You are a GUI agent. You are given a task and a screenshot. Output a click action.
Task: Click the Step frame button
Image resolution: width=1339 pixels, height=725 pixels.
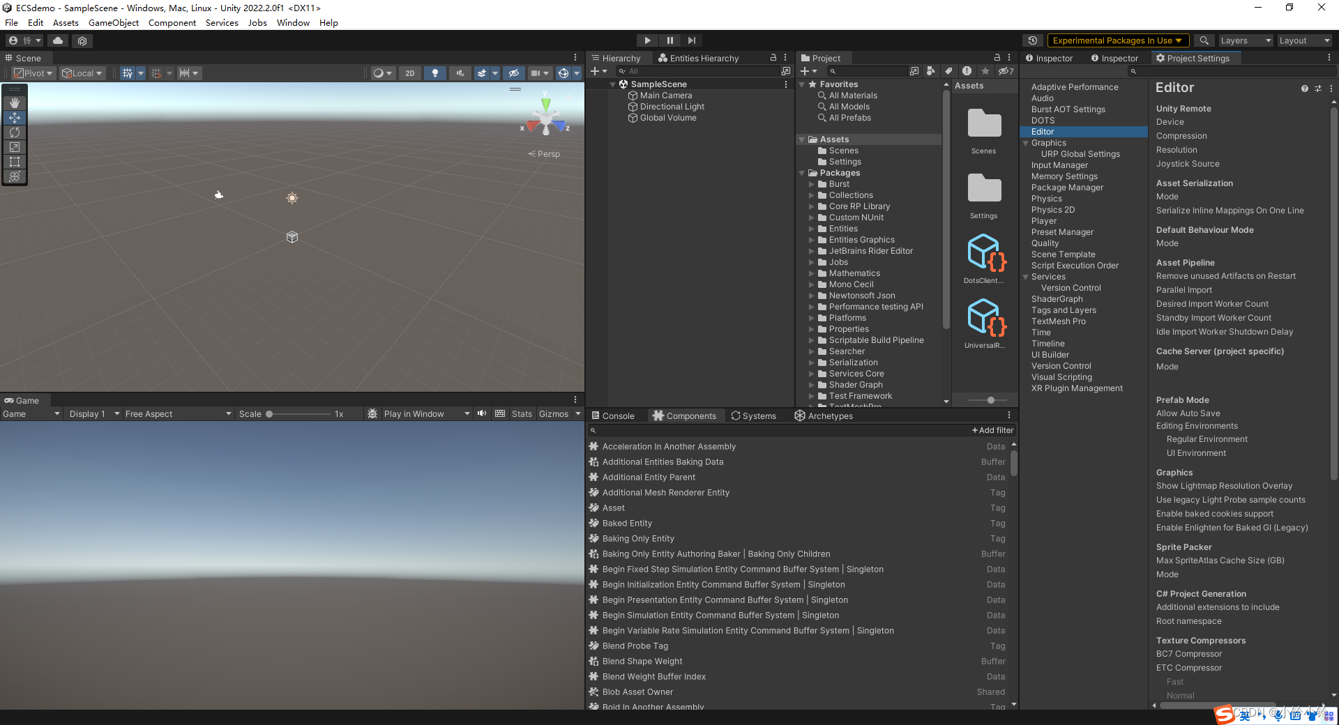tap(691, 40)
